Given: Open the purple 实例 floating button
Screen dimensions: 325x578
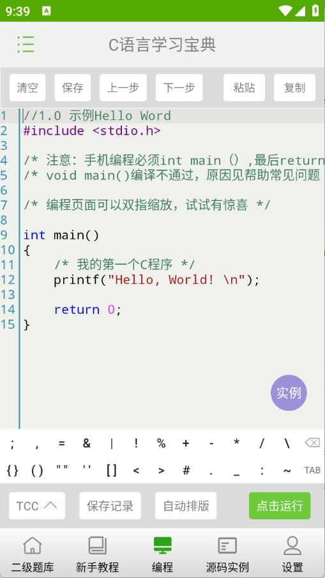Looking at the screenshot, I should (x=289, y=393).
